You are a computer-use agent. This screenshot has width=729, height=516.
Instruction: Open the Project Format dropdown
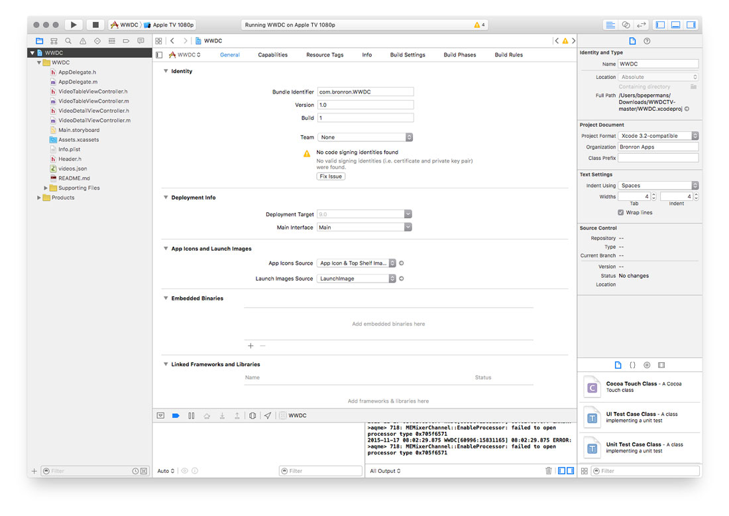point(658,136)
